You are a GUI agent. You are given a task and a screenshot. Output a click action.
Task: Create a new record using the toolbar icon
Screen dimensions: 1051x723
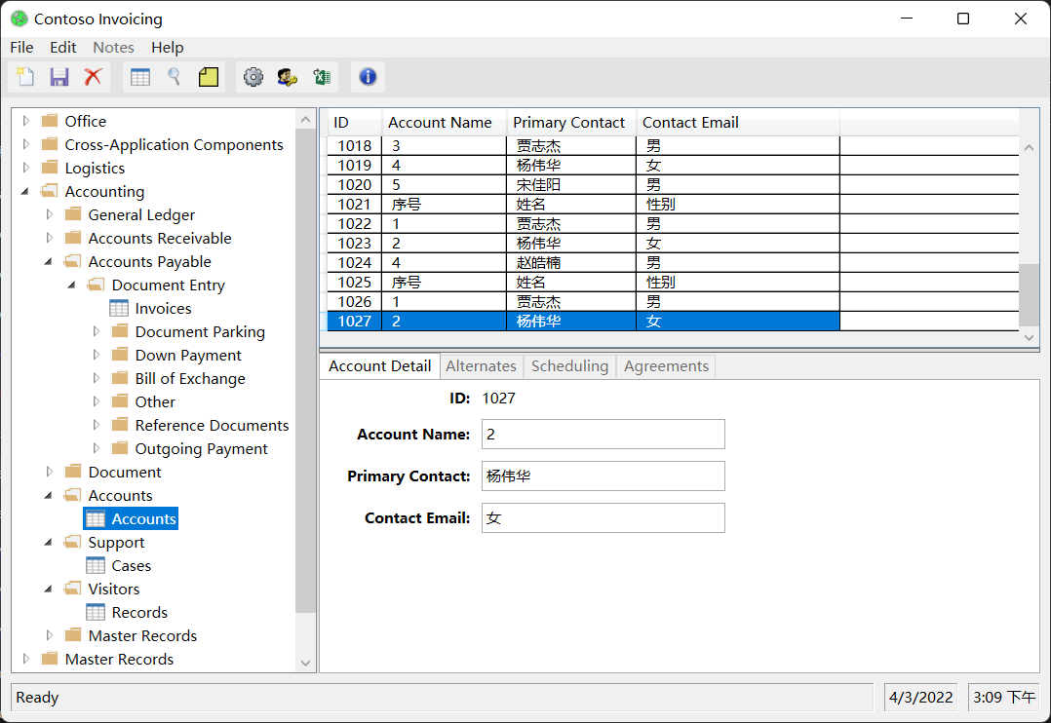click(x=24, y=76)
